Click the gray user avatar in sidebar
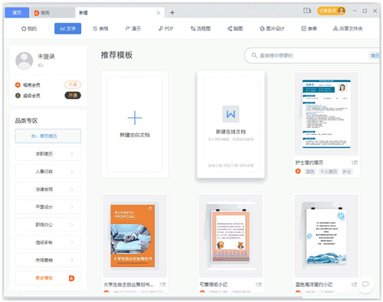Screen dimensions: 383x302 pos(25,61)
